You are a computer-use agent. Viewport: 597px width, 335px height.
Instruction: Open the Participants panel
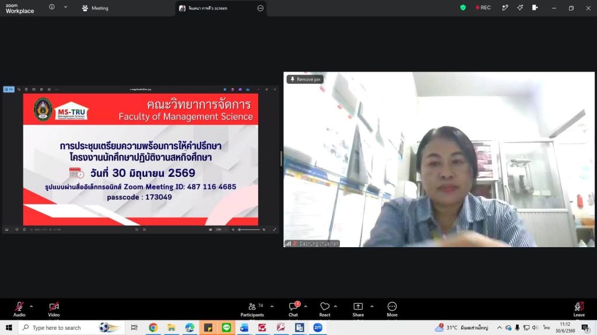[x=252, y=309]
